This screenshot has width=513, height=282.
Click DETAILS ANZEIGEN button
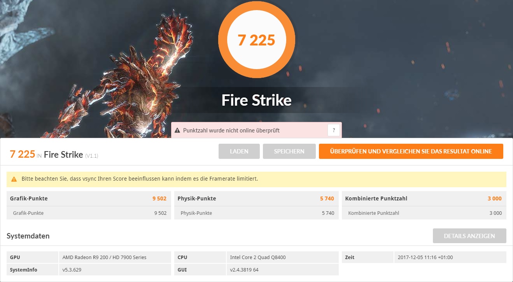pyautogui.click(x=469, y=236)
